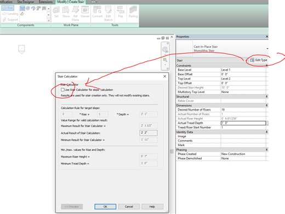Collapse the Constraints section

click(x=266, y=66)
